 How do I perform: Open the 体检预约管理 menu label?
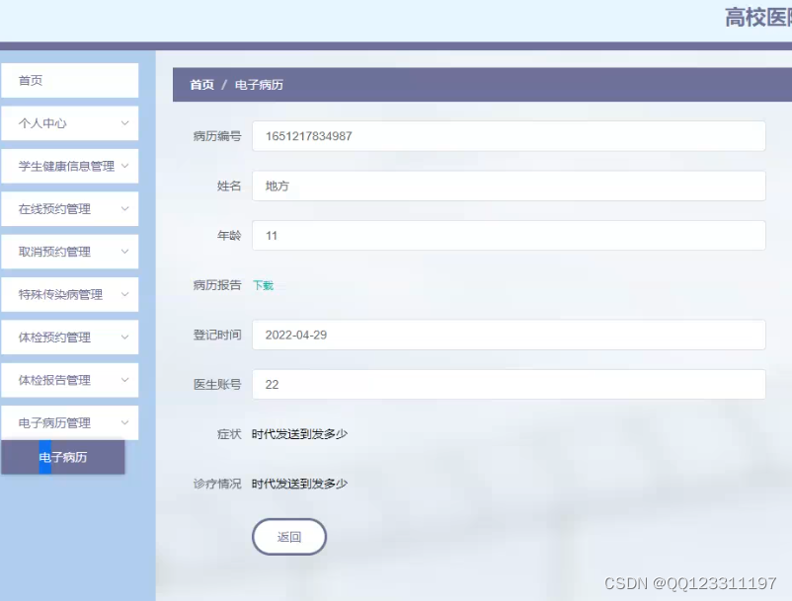click(54, 338)
